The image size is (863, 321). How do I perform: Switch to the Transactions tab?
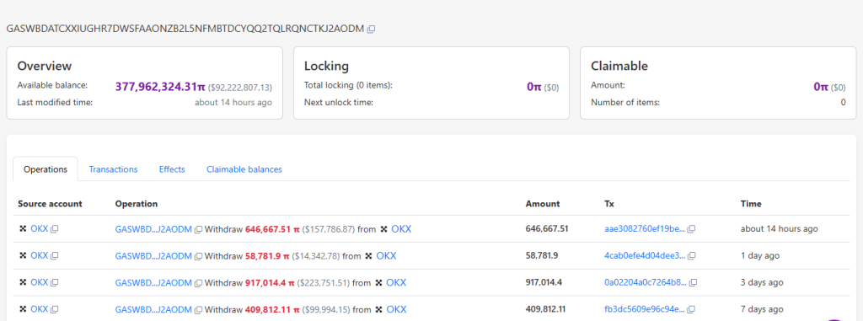point(114,169)
